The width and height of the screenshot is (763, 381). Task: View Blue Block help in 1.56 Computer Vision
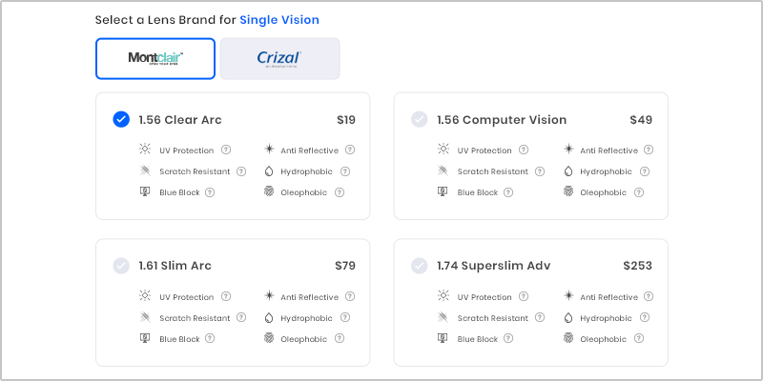coord(508,192)
